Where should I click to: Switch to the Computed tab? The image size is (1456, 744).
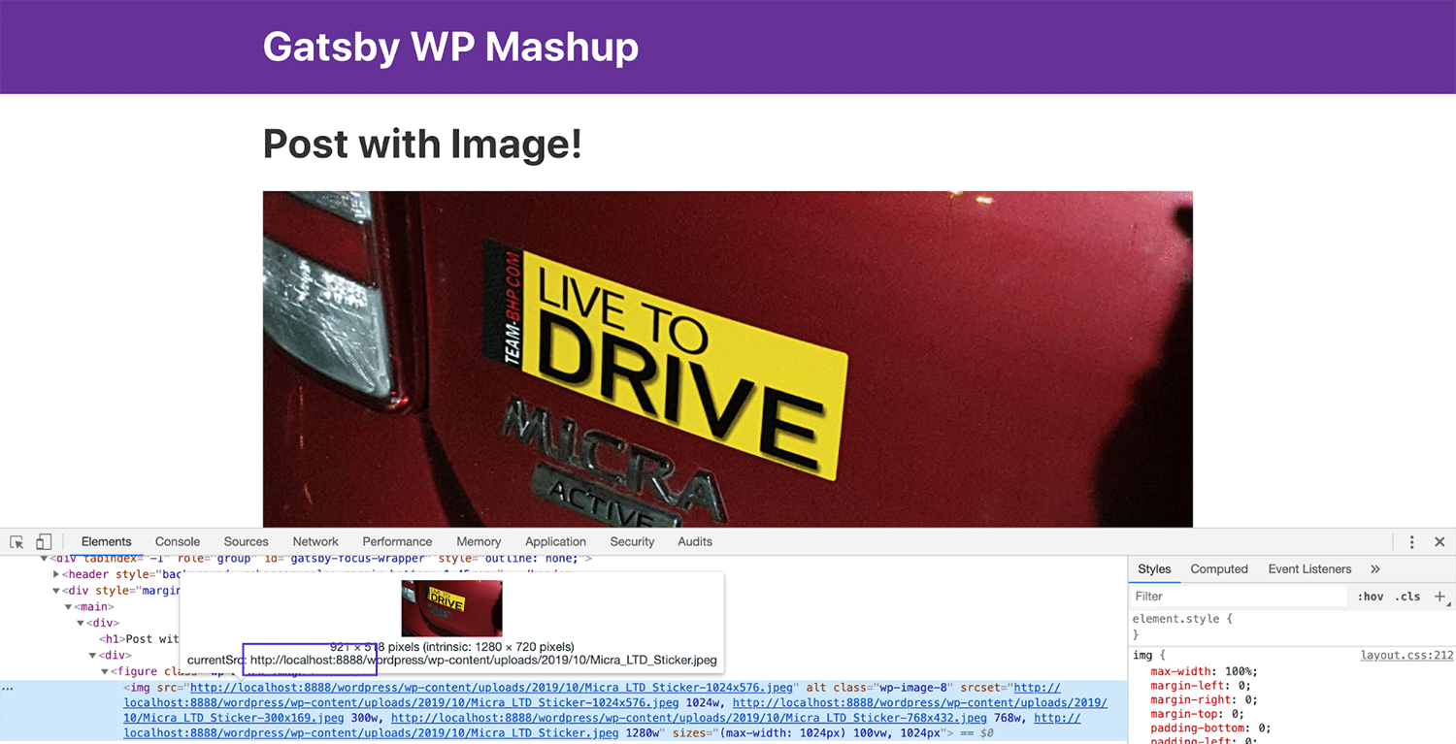(1219, 569)
